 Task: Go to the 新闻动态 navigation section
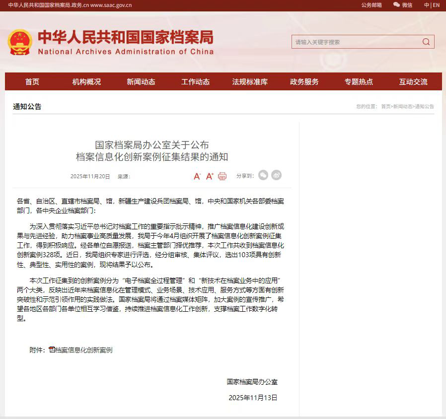pyautogui.click(x=141, y=82)
